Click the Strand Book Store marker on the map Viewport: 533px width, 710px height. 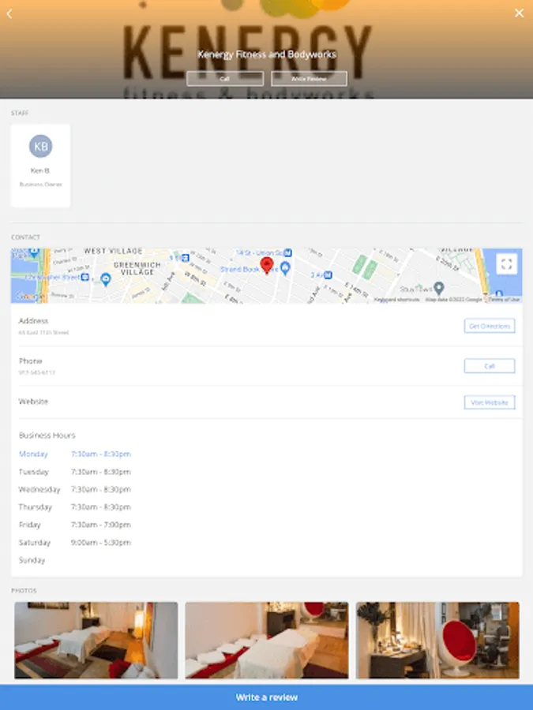[x=285, y=268]
